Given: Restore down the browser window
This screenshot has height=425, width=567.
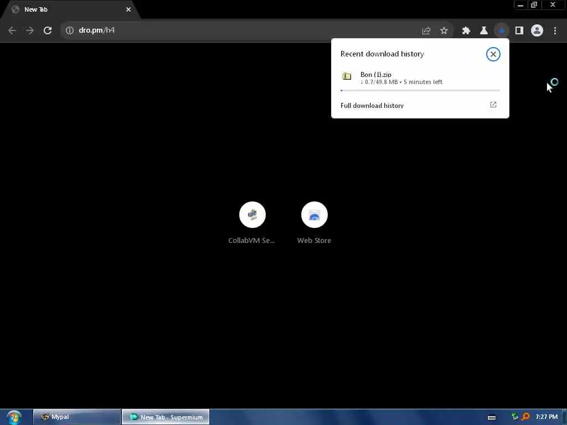Looking at the screenshot, I should 534,5.
